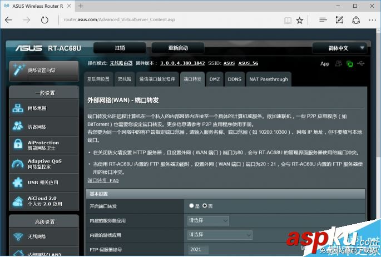This screenshot has height=257, width=381.
Task: Click the ASUS RT-AC68U logo
Action: tap(48, 48)
